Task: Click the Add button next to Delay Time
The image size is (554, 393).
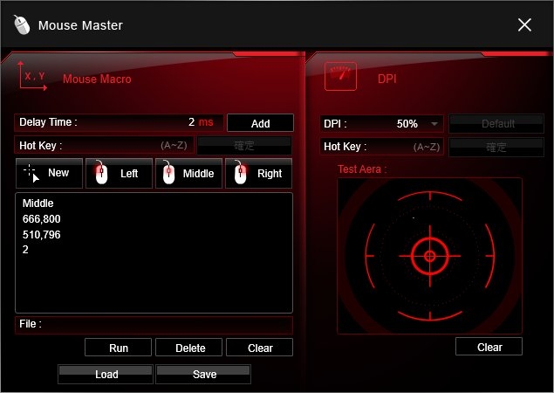Action: click(x=260, y=123)
